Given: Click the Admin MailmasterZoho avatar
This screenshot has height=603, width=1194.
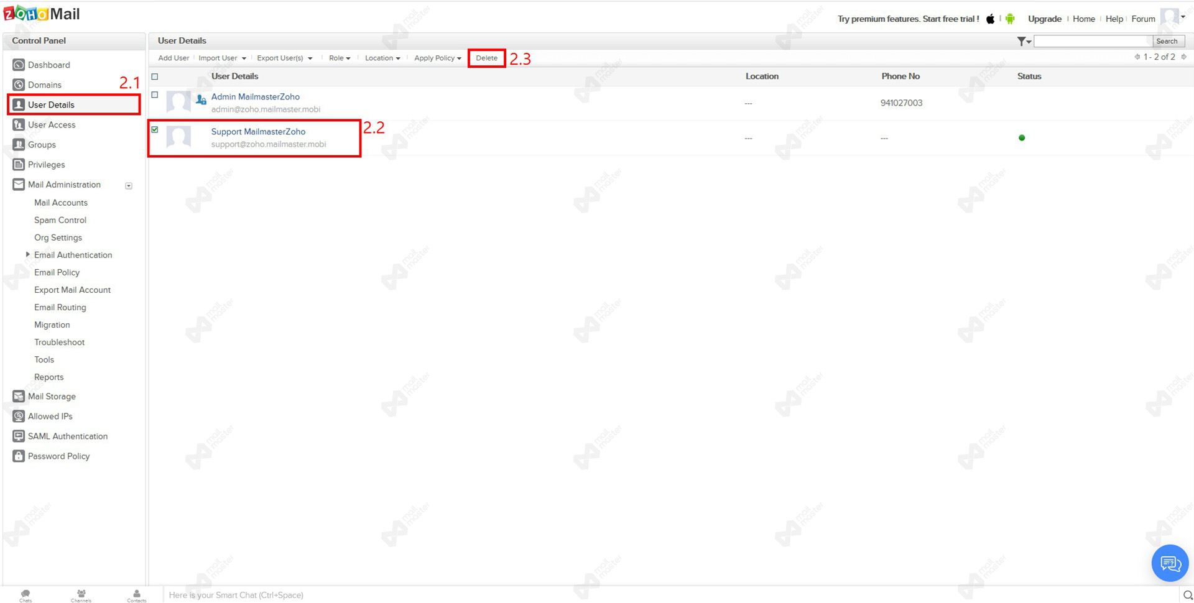Looking at the screenshot, I should (178, 103).
